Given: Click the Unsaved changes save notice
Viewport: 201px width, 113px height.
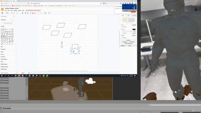Looking at the screenshot, I should pyautogui.click(x=33, y=10).
